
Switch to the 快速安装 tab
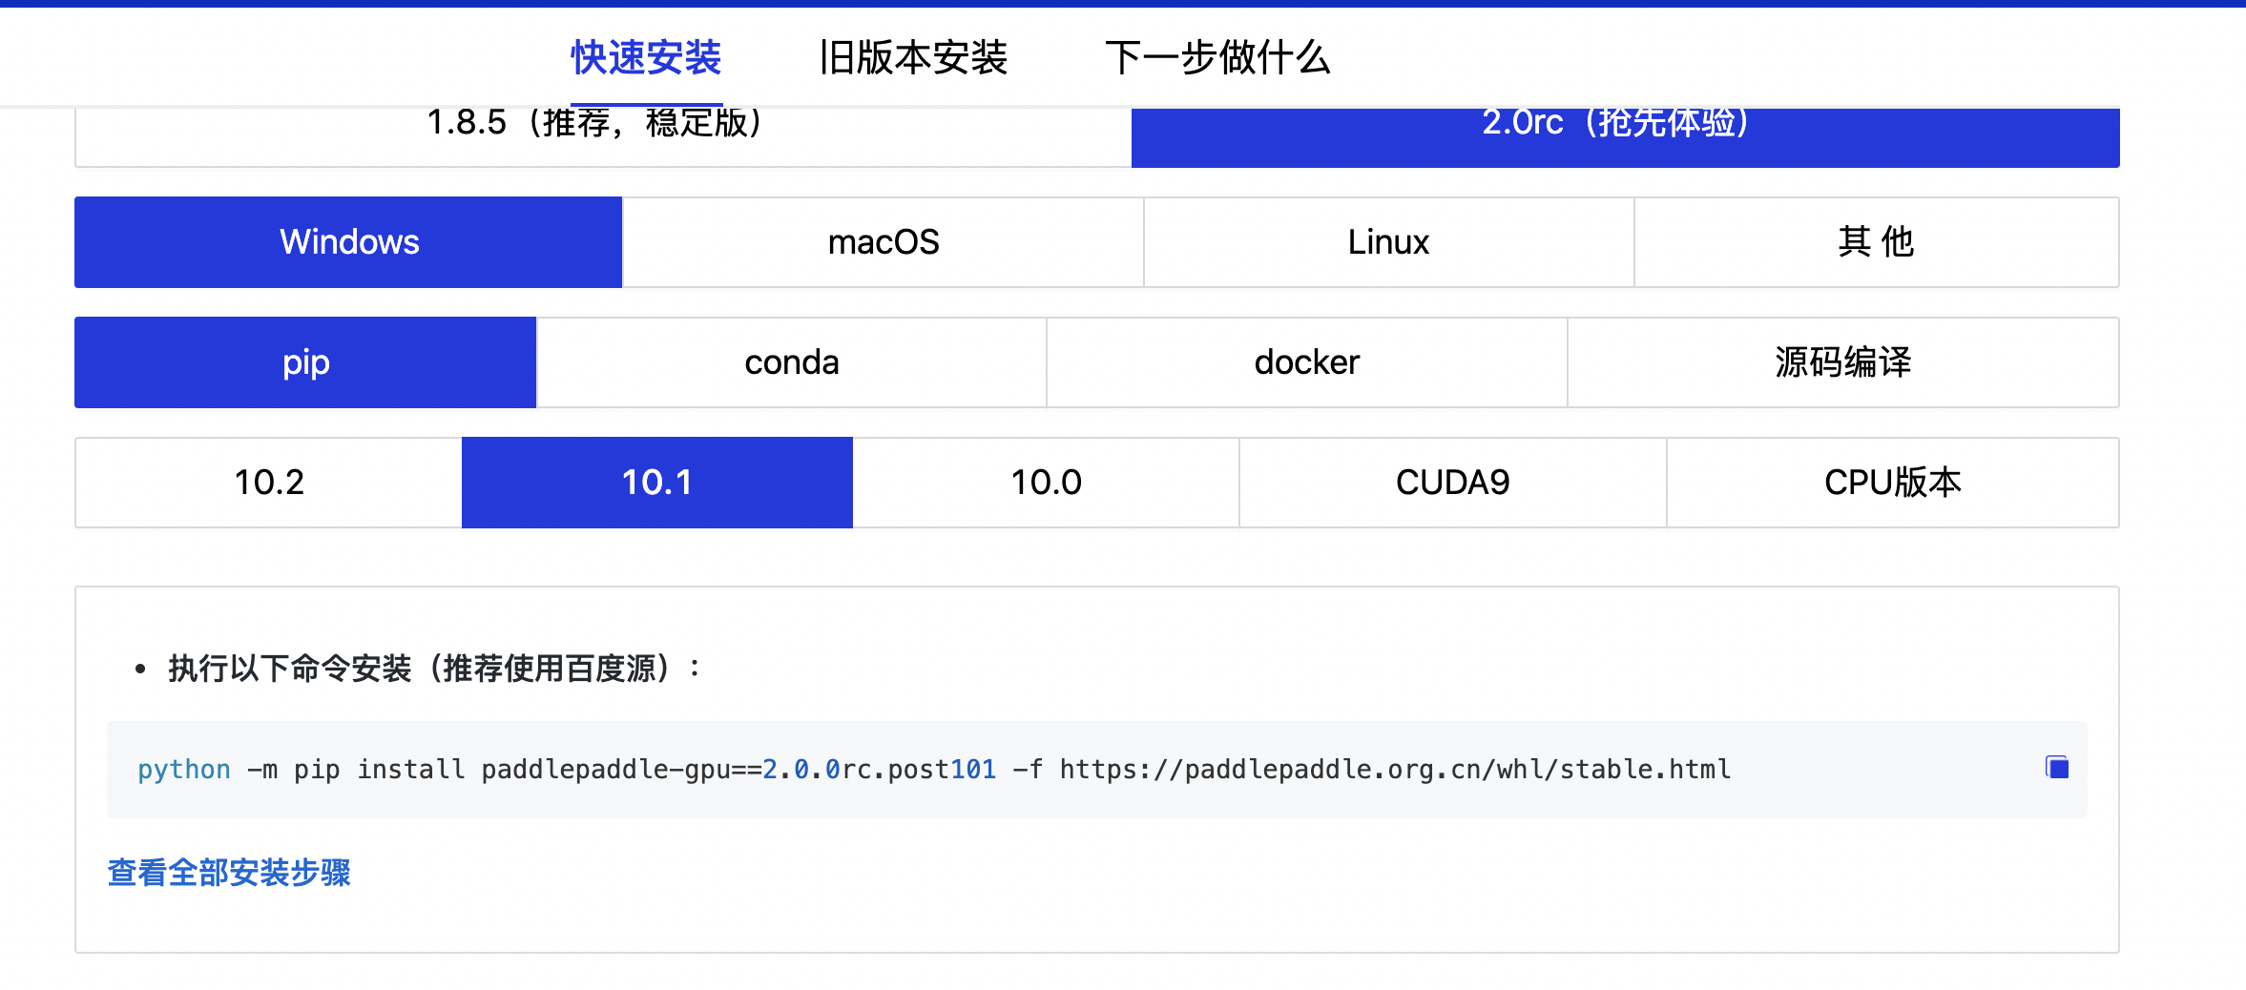pos(645,57)
